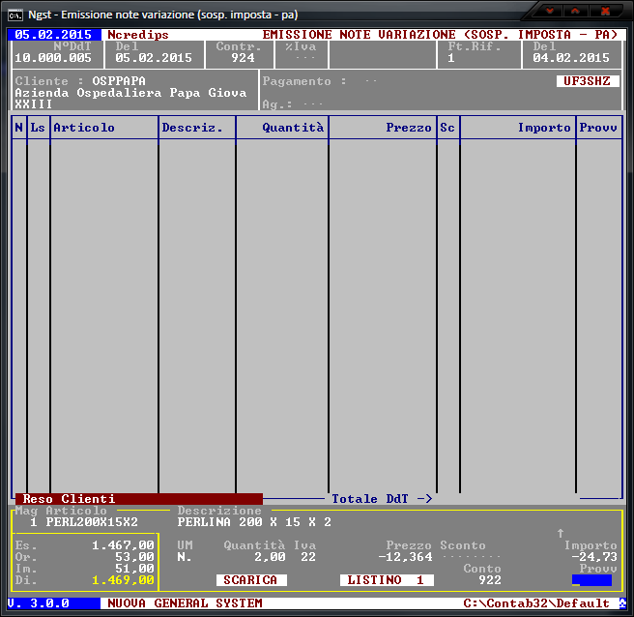Click the Sconto field
The image size is (634, 617).
coord(471,557)
